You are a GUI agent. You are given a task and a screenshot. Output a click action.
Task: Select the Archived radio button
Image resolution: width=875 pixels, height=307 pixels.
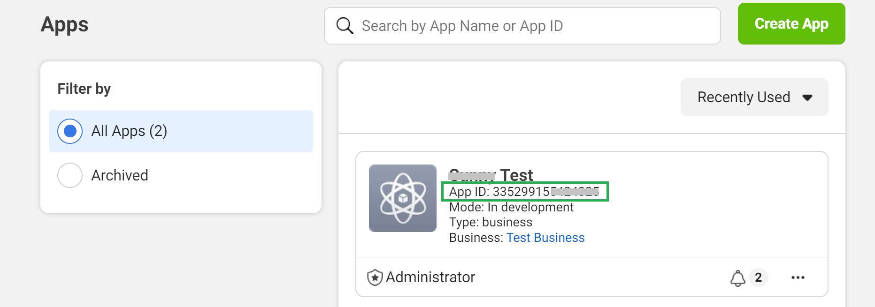[x=70, y=175]
